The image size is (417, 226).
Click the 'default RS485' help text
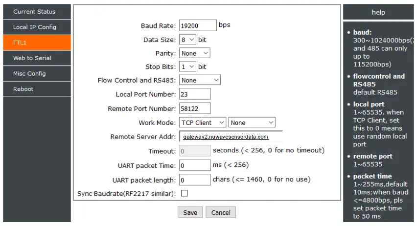point(375,92)
